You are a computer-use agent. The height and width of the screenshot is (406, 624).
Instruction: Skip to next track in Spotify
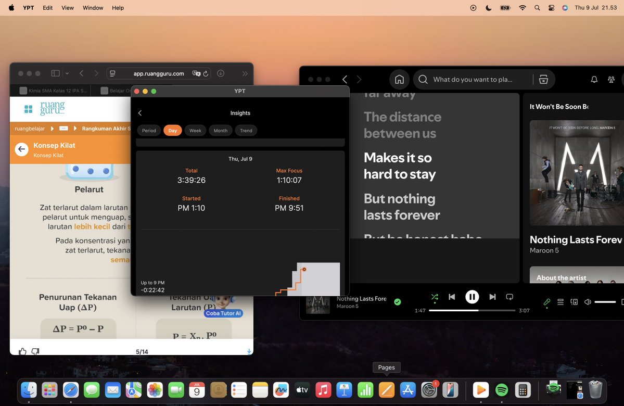[493, 297]
